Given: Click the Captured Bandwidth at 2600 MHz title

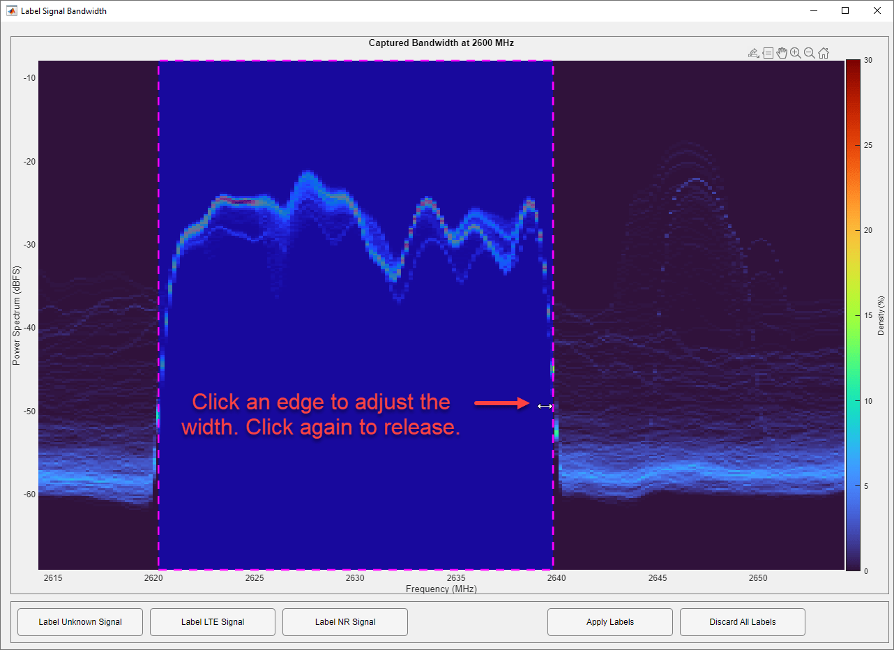Looking at the screenshot, I should coord(441,43).
